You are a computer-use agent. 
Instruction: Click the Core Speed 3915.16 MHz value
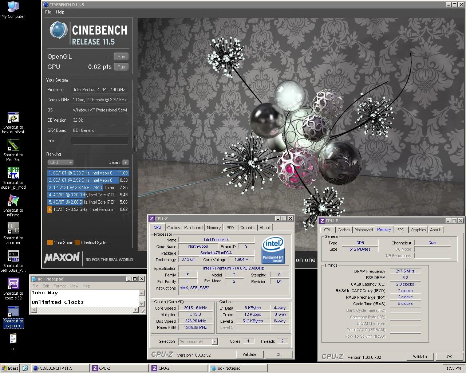click(196, 308)
